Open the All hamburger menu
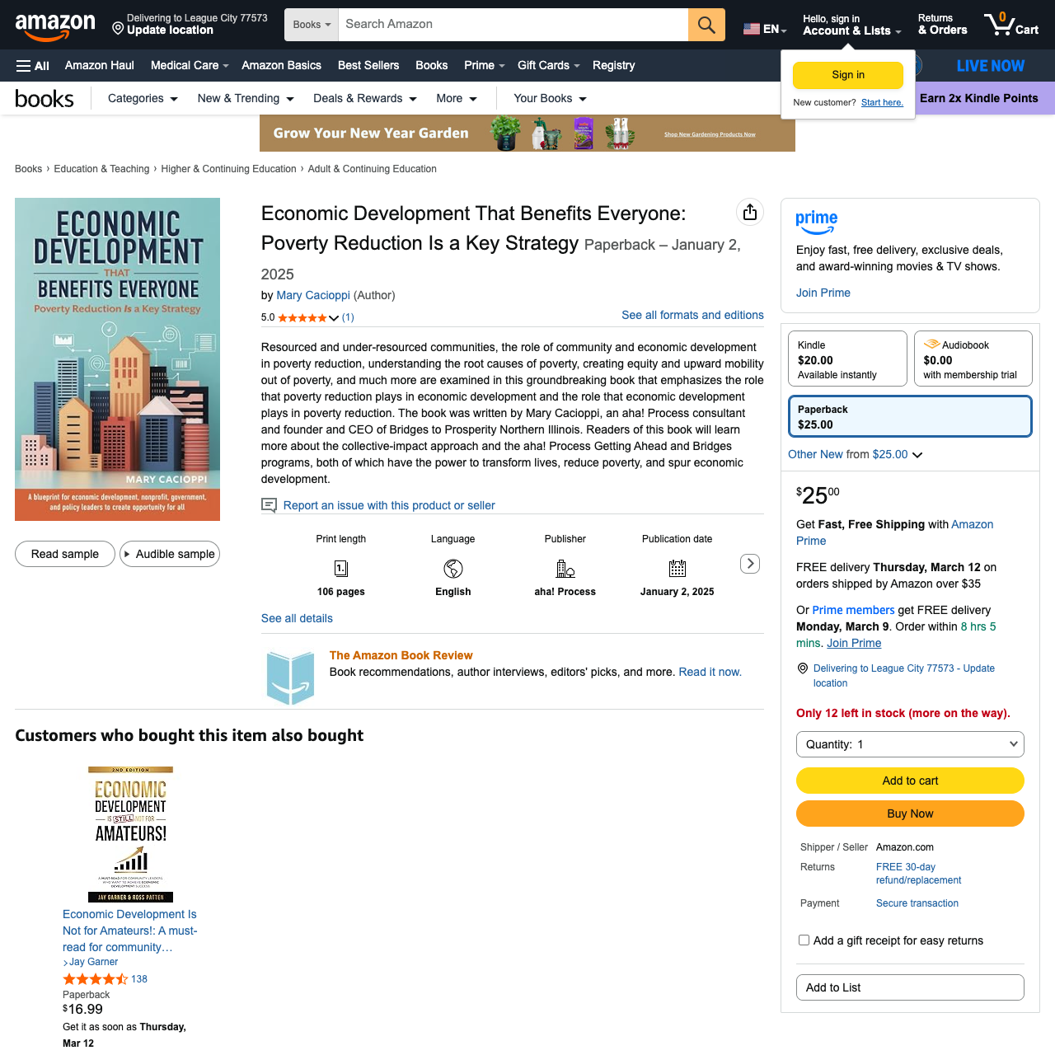The image size is (1055, 1055). (x=33, y=66)
